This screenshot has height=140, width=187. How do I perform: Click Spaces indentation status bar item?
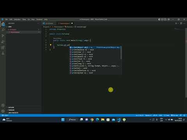coord(148,115)
